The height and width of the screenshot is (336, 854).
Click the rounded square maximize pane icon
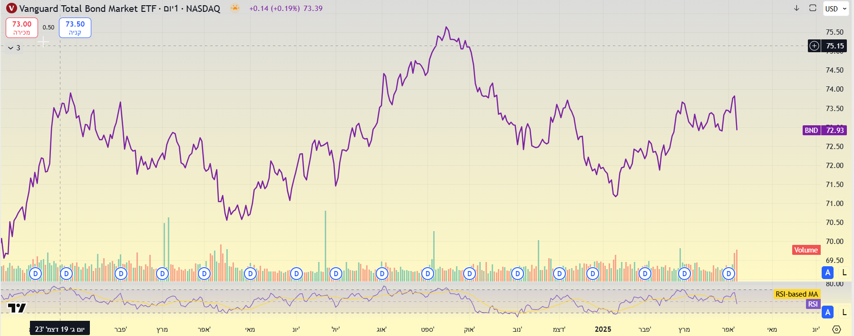point(813,8)
